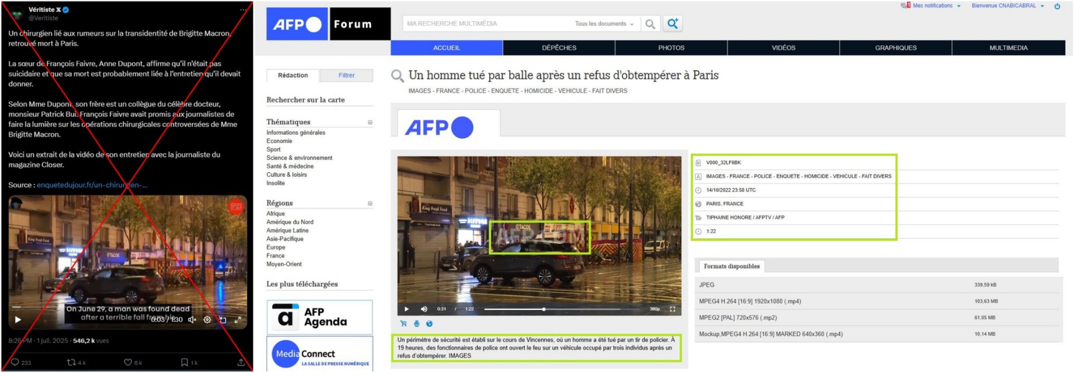Change the 360p quality setting
Viewport: 1074px width, 373px height.
(x=655, y=309)
